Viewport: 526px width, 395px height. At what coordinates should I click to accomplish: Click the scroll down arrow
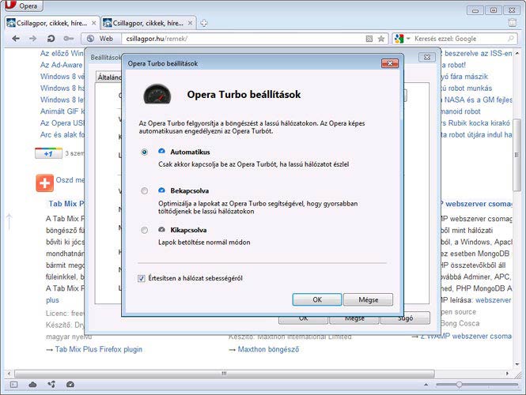point(517,364)
